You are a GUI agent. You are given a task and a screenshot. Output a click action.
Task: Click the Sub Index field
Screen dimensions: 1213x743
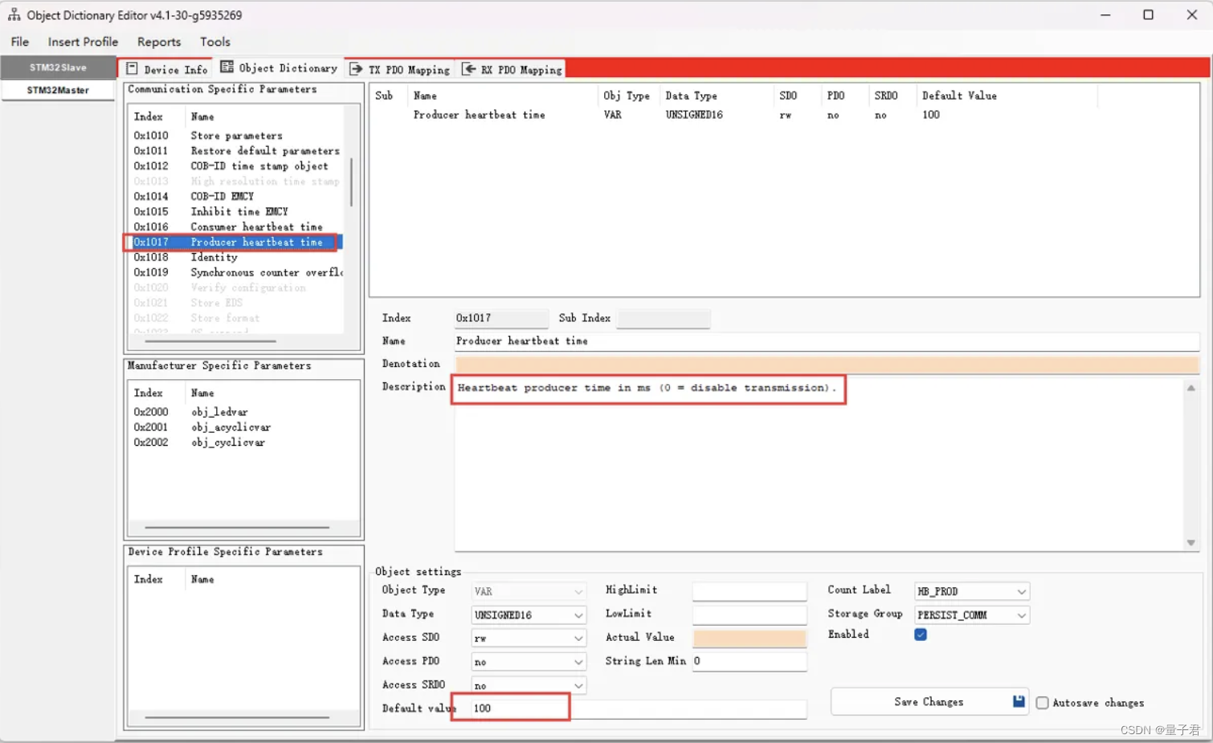tap(664, 318)
